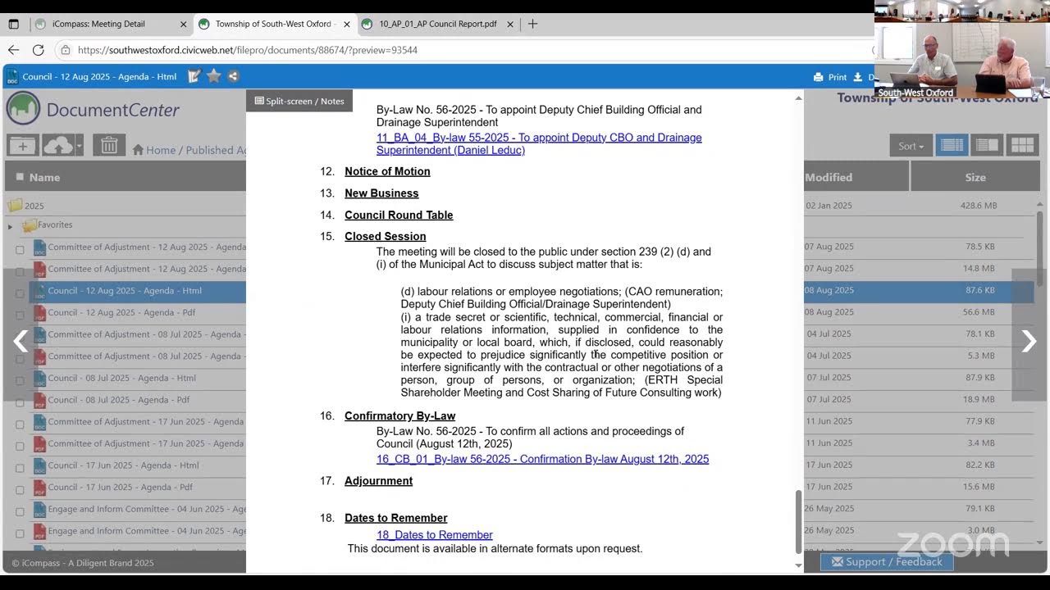Open the 18_Dates to Remember link

pyautogui.click(x=435, y=535)
